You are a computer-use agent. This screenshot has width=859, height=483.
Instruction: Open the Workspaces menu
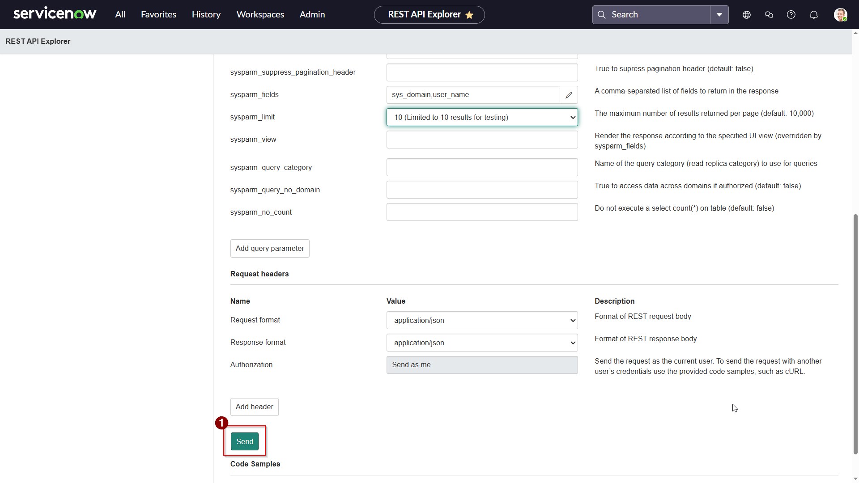[x=260, y=15]
